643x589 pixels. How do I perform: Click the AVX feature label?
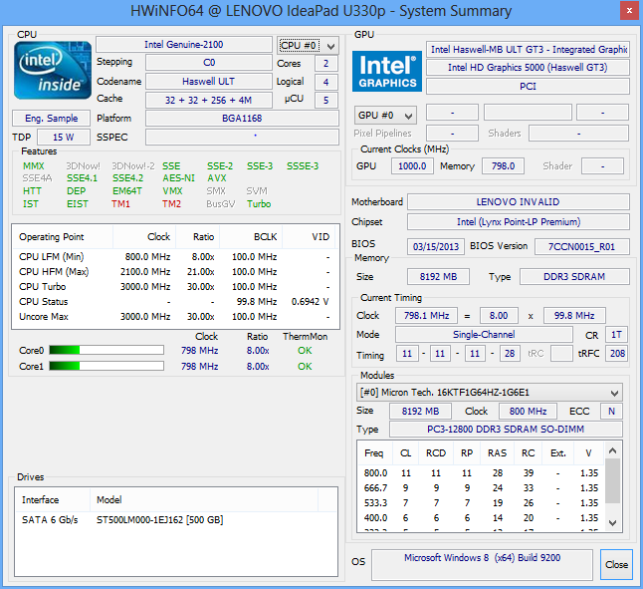[x=216, y=178]
